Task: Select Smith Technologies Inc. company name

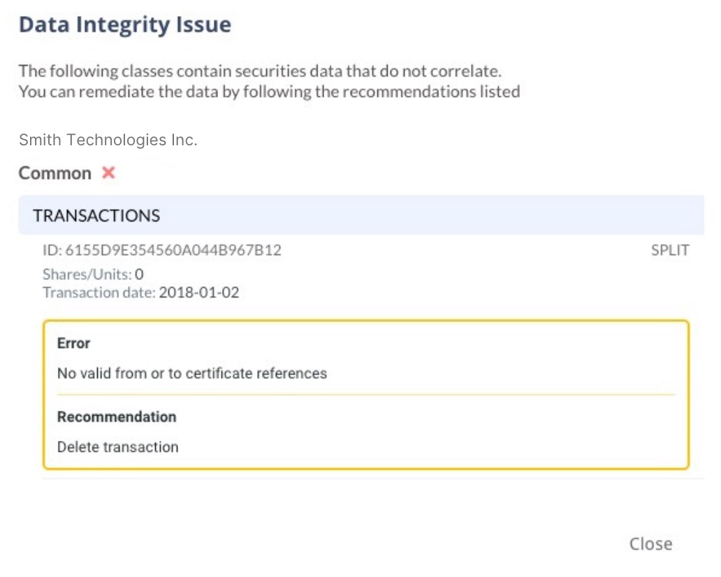Action: [108, 139]
